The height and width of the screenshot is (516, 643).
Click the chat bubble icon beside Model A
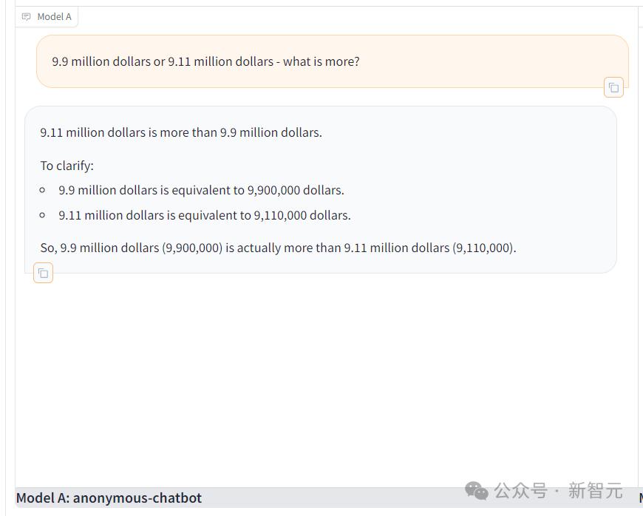tap(27, 17)
